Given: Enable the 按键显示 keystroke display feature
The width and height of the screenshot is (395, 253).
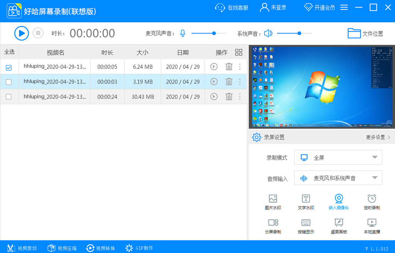Looking at the screenshot, I should 306,226.
